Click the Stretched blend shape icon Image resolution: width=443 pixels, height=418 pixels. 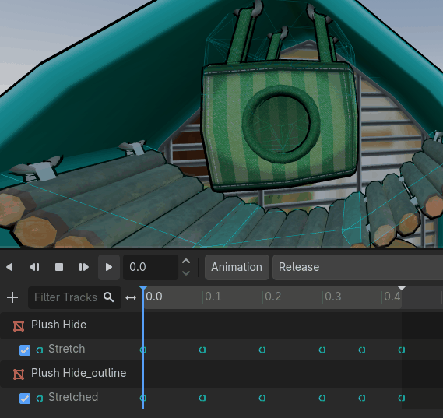click(x=40, y=399)
